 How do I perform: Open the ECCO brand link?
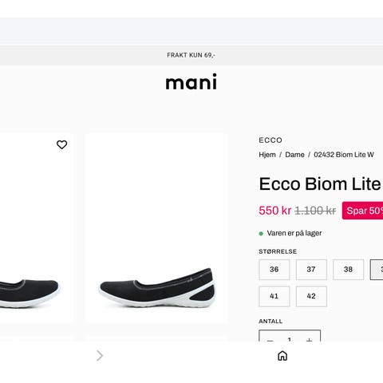coord(270,140)
